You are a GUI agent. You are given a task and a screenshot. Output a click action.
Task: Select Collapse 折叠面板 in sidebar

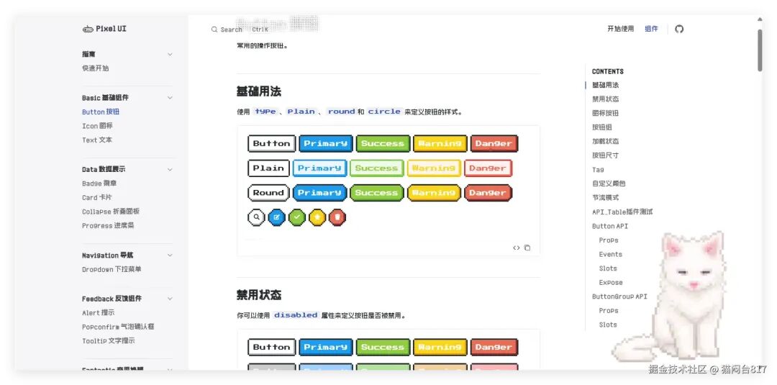[111, 211]
